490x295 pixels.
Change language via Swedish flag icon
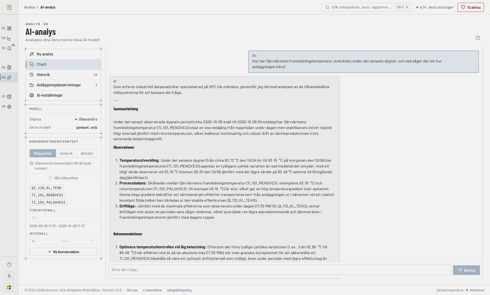[9, 287]
